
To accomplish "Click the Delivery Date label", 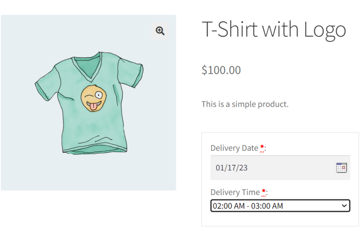I will (234, 148).
